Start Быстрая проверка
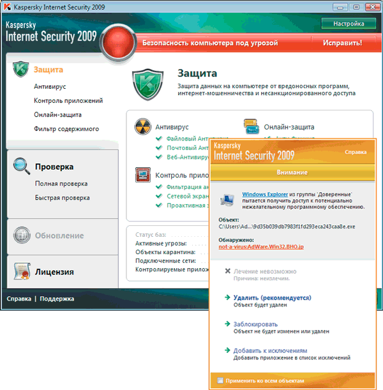The image size is (383, 390). click(x=63, y=198)
